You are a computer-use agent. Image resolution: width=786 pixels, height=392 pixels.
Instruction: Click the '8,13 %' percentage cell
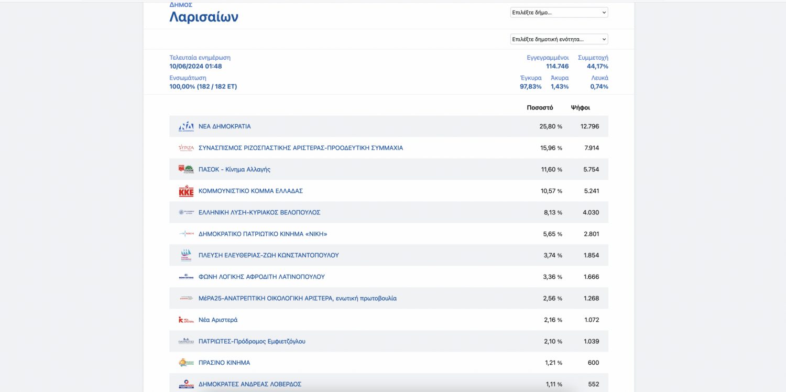pyautogui.click(x=553, y=212)
